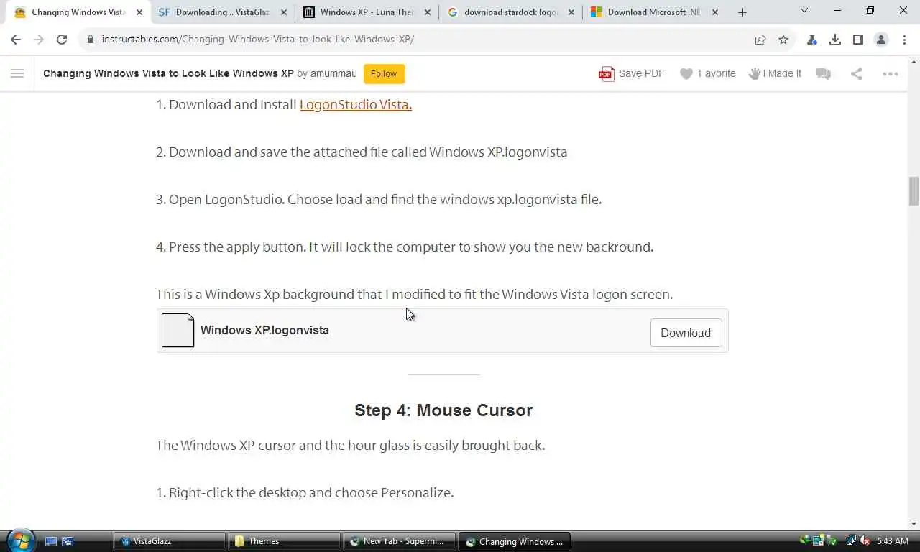Close the download stardock logon tab
This screenshot has width=920, height=552.
point(573,12)
